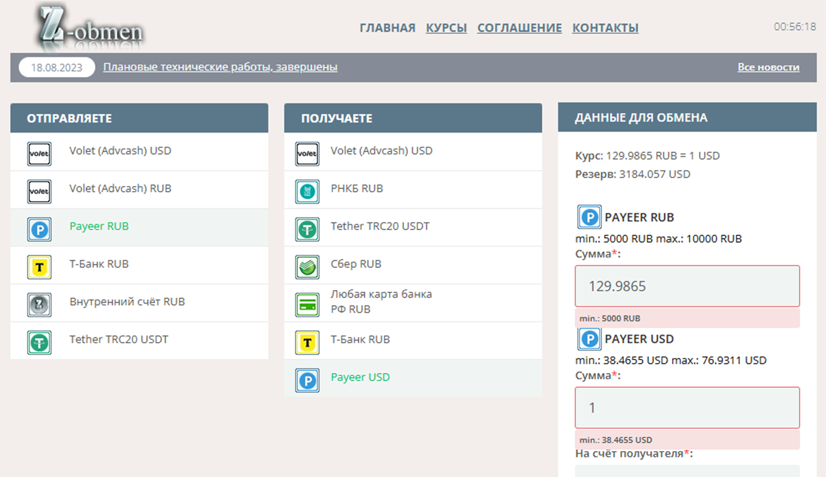
Task: Click the Internal account RUB coin icon
Action: (39, 305)
